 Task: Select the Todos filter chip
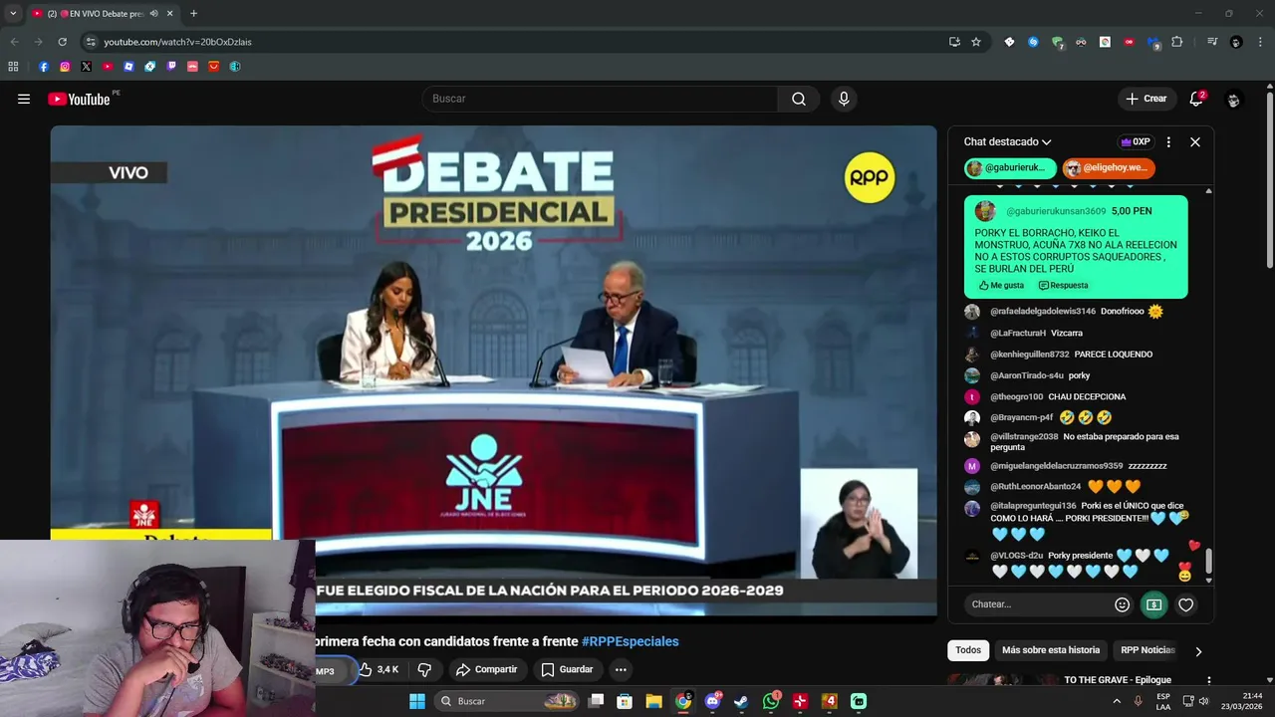click(968, 650)
